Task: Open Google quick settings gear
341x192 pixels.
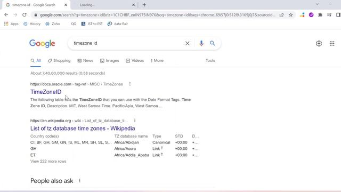Action: 319,43
